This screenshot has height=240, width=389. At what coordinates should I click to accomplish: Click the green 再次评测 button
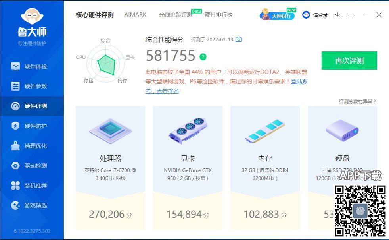(x=349, y=61)
